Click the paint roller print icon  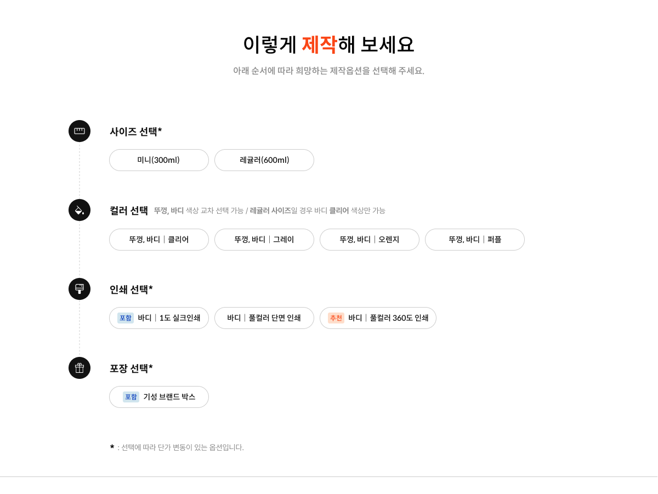[x=80, y=289]
